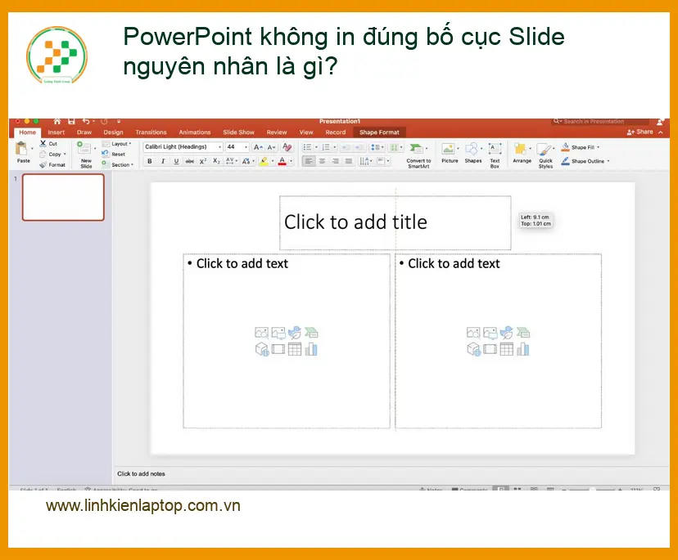Toggle Italic formatting
This screenshot has width=678, height=560.
pos(163,161)
